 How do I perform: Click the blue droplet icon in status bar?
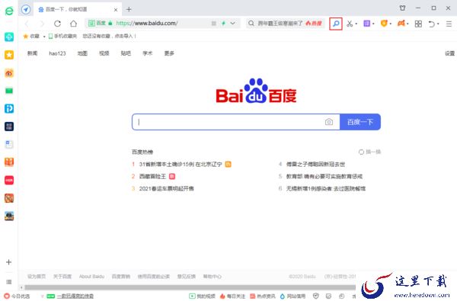[282, 296]
